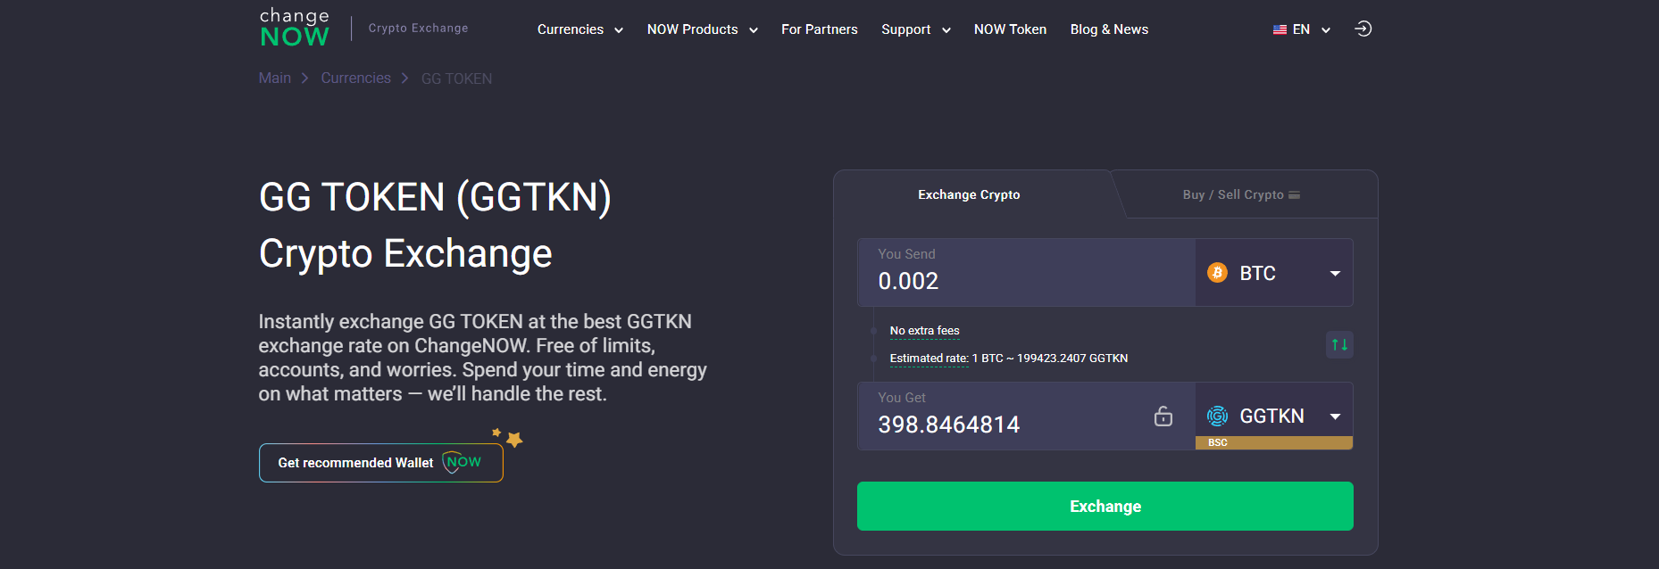The image size is (1659, 569).
Task: Open the Blog & News page
Action: [x=1109, y=29]
